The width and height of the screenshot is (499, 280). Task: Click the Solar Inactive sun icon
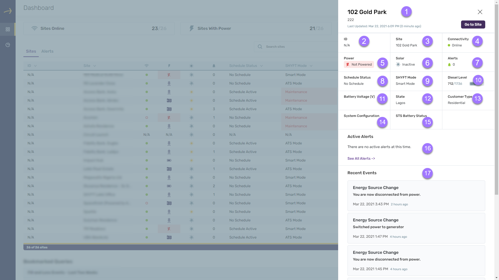pos(398,65)
